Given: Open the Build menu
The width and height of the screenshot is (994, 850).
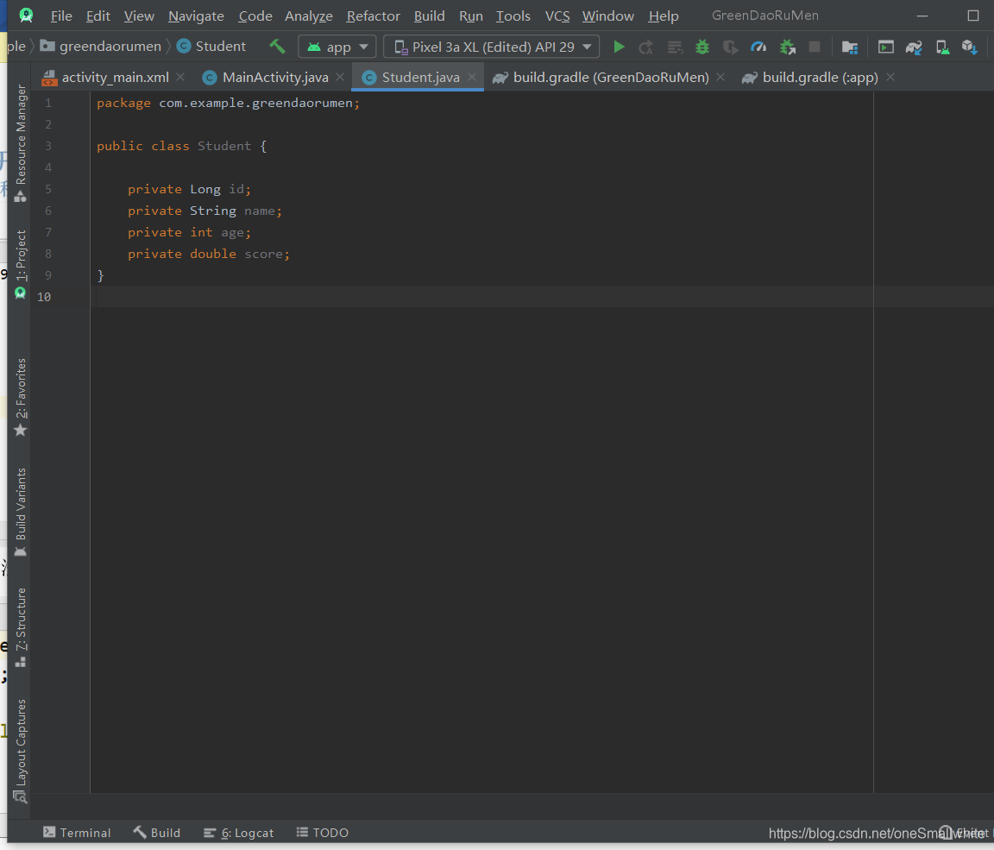Looking at the screenshot, I should [x=429, y=16].
